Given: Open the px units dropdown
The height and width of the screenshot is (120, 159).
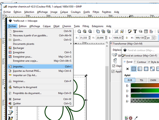Looking at the screenshot, I should 153,38.
